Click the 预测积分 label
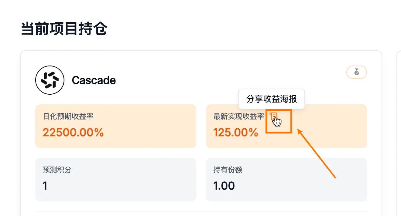The width and height of the screenshot is (401, 216). coord(57,170)
